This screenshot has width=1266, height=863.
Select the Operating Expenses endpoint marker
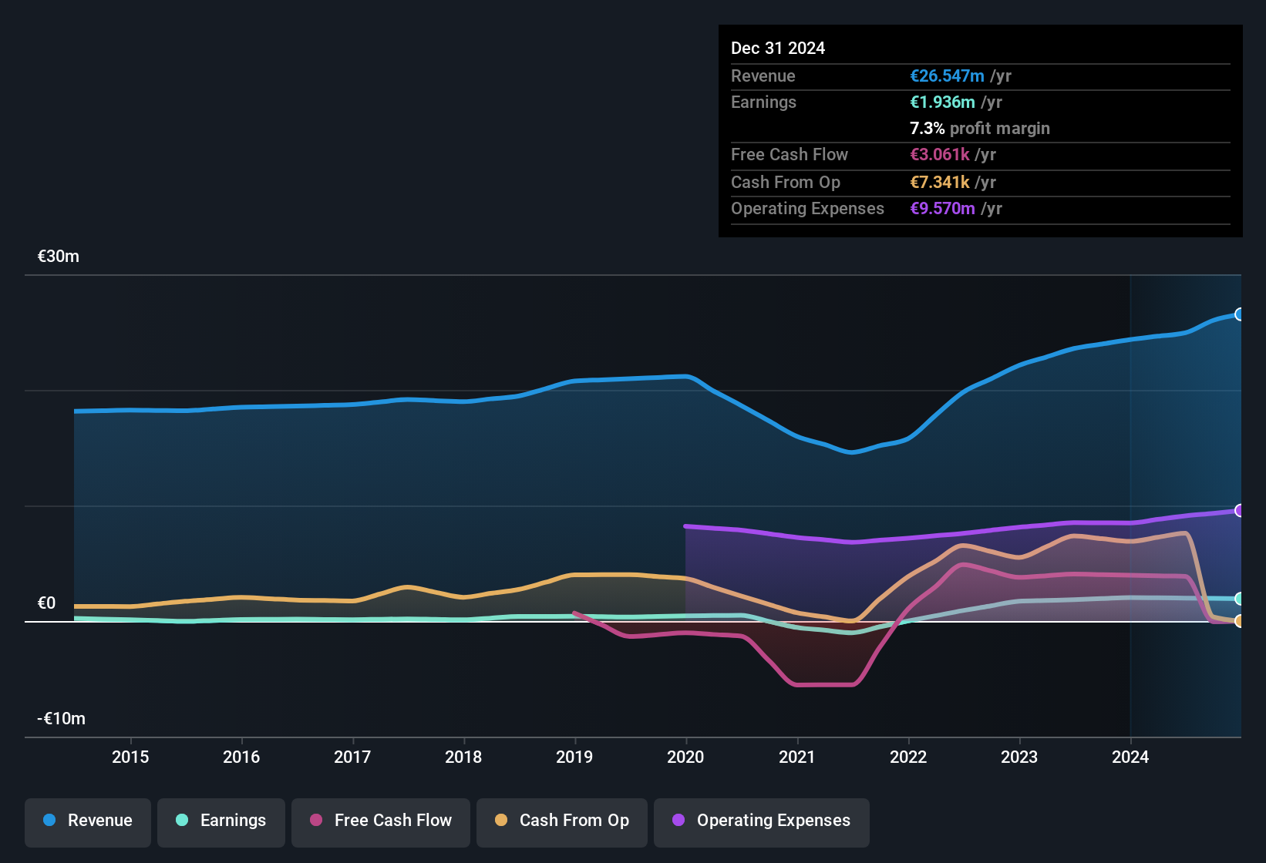click(1240, 509)
